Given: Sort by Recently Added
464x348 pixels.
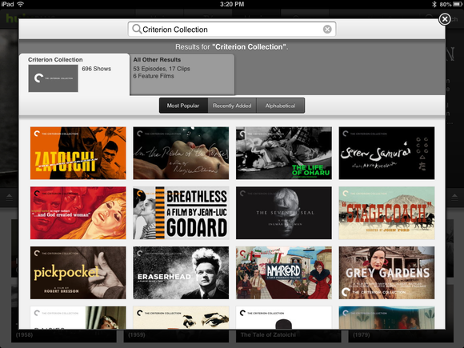Looking at the screenshot, I should tap(232, 106).
